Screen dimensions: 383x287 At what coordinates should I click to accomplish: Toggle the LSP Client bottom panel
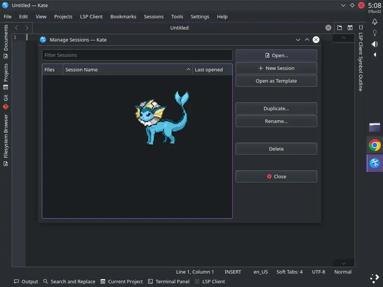[x=210, y=282]
